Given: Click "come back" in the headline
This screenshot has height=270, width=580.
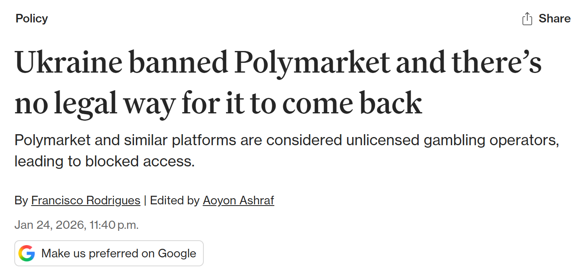Looking at the screenshot, I should (x=352, y=104).
